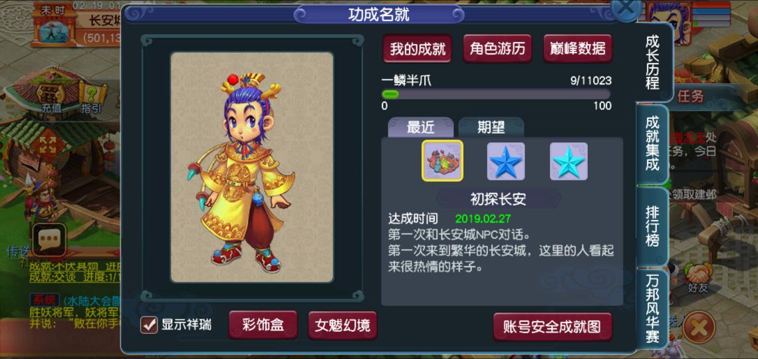The width and height of the screenshot is (758, 359).
Task: Toggle the 显示祥瑞 checkbox
Action: click(148, 324)
